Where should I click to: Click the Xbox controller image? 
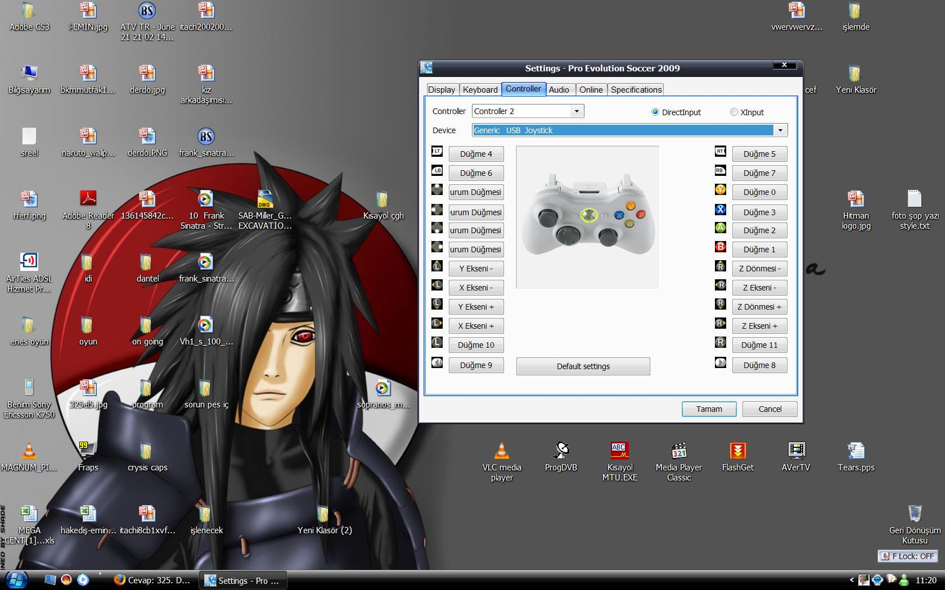coord(588,217)
